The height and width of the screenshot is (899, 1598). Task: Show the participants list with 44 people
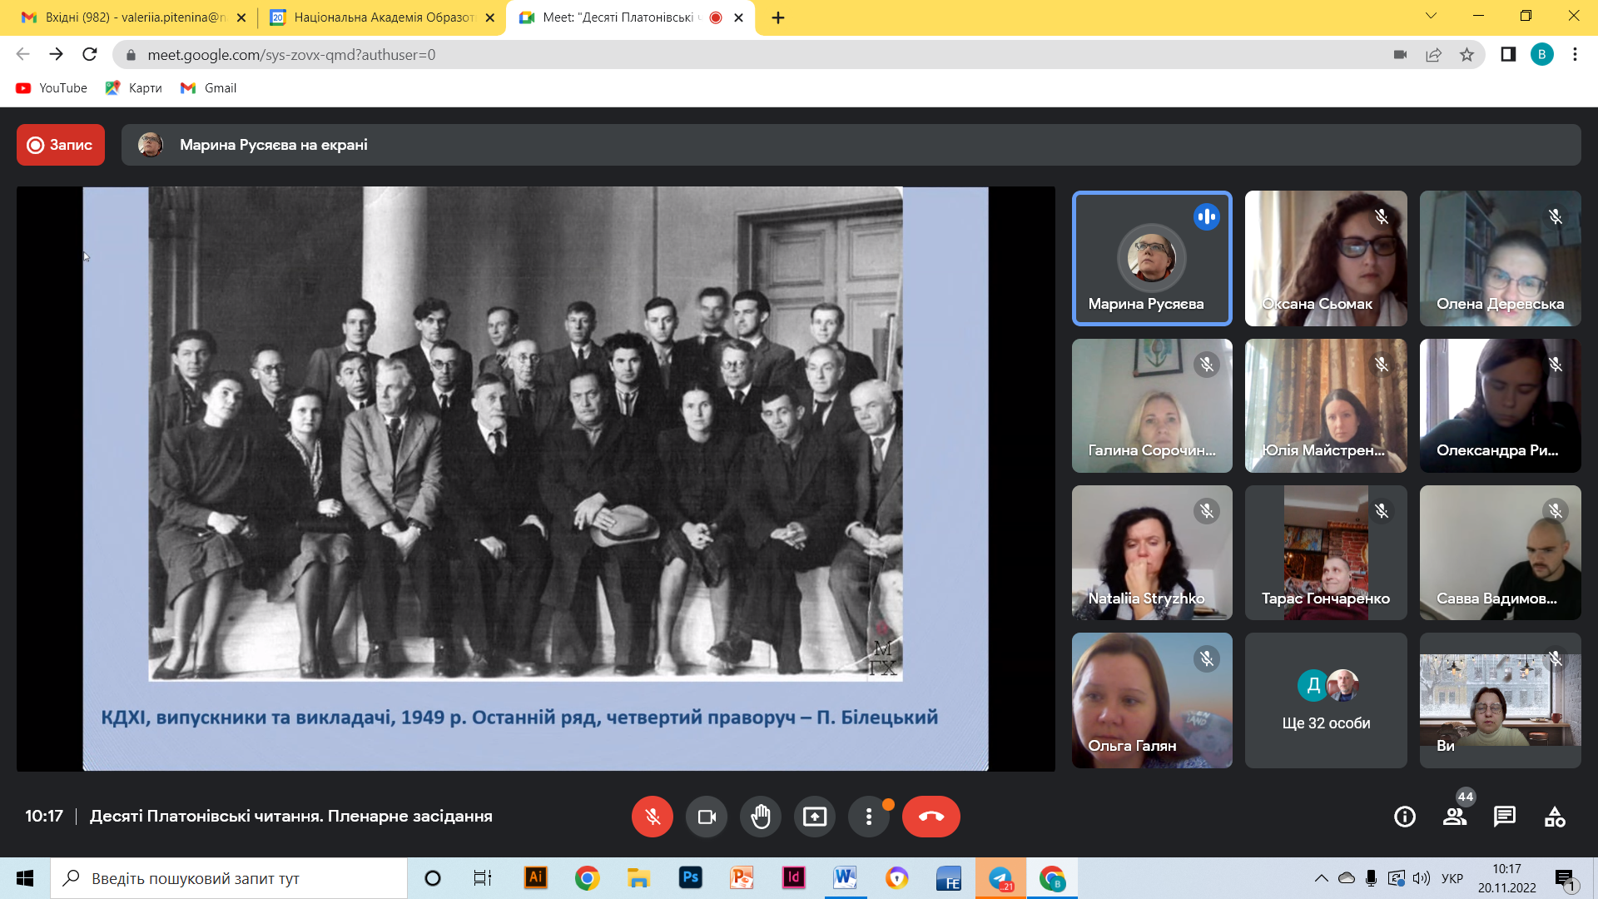tap(1455, 817)
